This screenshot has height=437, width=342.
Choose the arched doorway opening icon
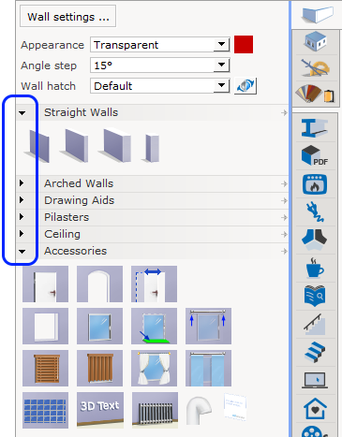99,284
